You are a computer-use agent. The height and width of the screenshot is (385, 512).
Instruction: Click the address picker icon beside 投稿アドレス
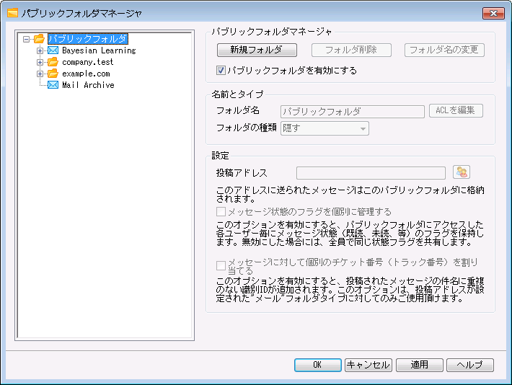pyautogui.click(x=461, y=172)
